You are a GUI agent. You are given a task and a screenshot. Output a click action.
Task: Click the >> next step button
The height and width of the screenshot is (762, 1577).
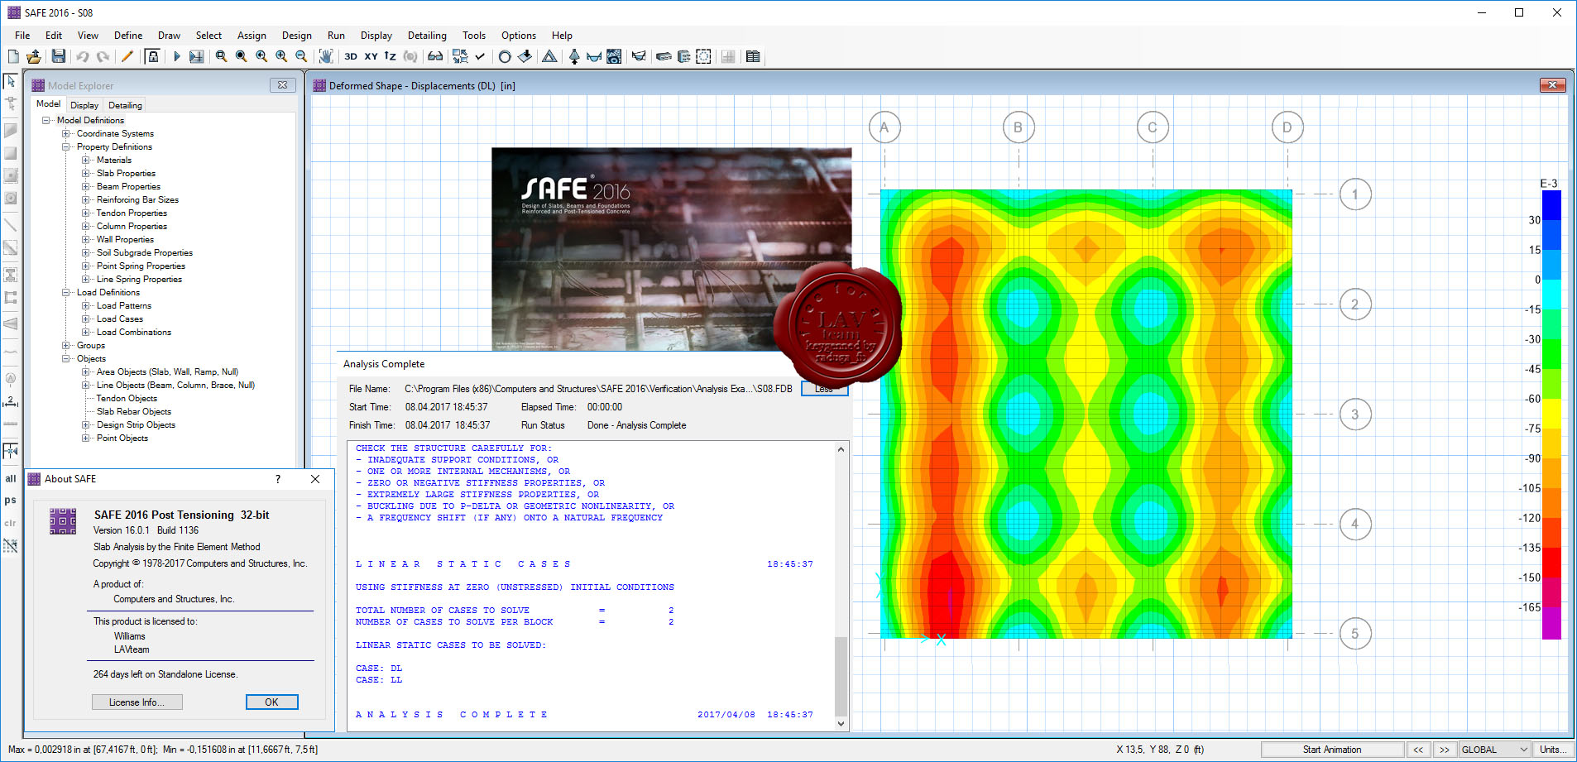coord(1445,750)
